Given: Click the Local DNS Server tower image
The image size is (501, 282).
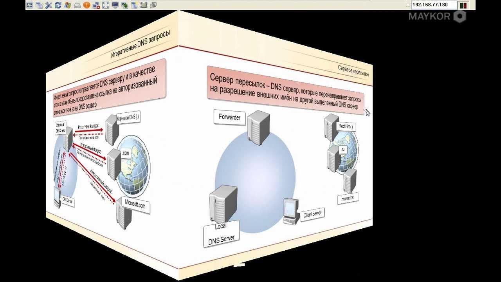Looking at the screenshot, I should coord(223,204).
